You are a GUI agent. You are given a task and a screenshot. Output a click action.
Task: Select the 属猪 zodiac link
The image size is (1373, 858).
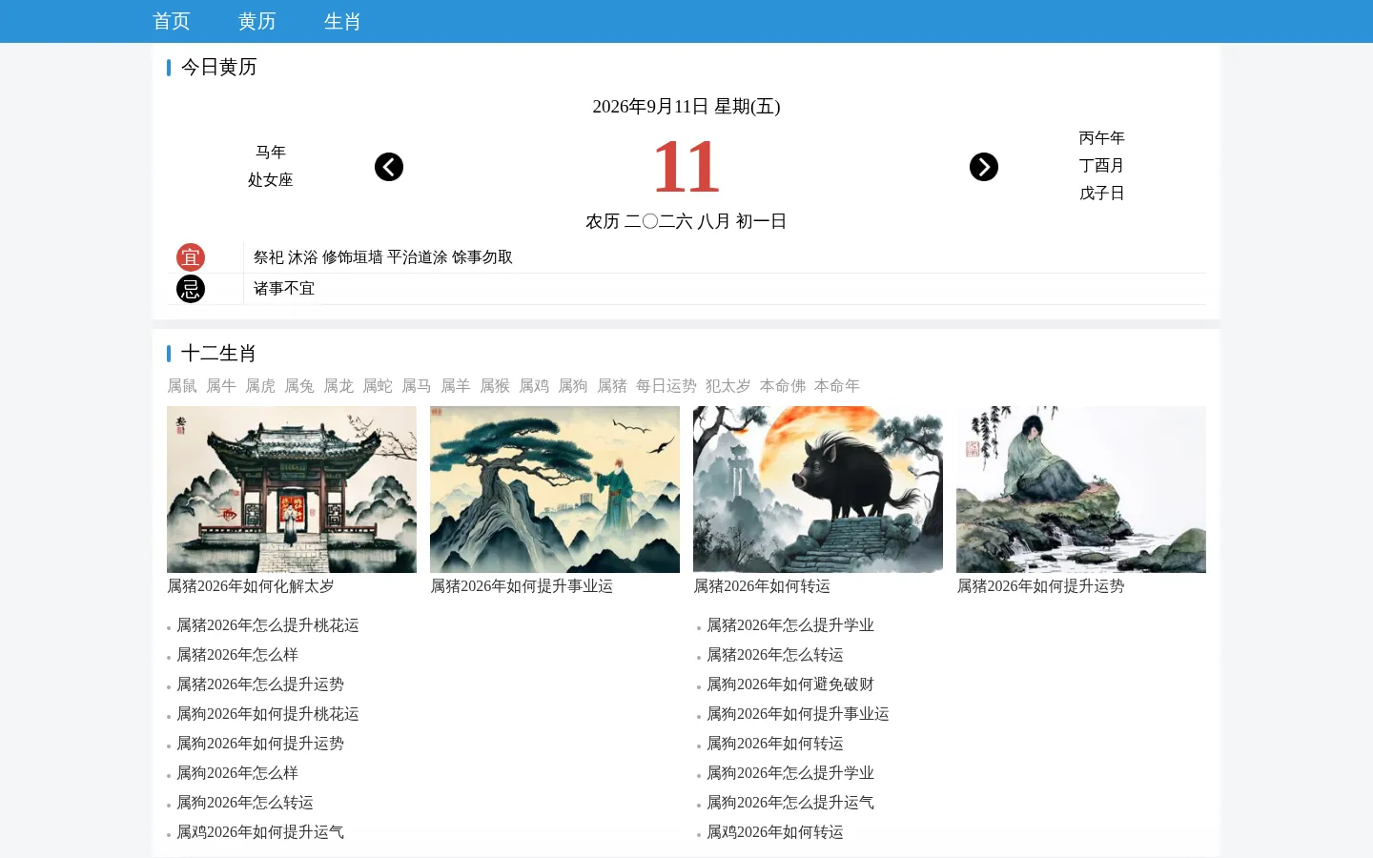coord(612,386)
